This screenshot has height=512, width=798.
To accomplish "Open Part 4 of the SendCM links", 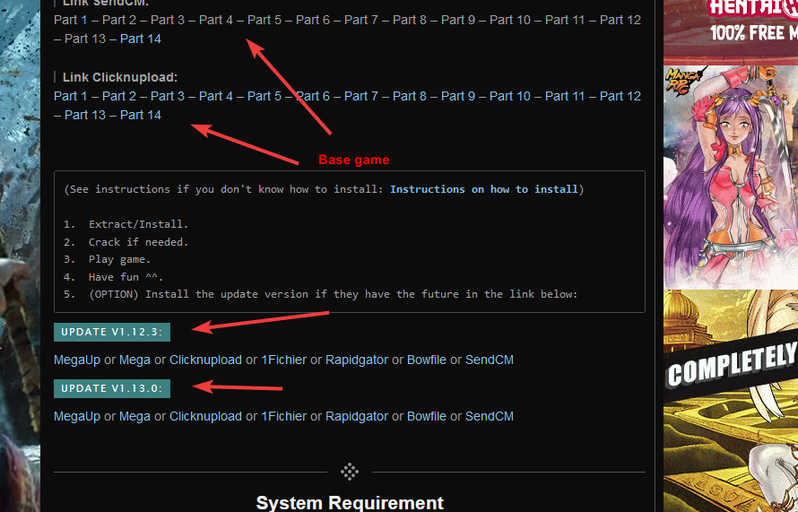I will coord(216,20).
